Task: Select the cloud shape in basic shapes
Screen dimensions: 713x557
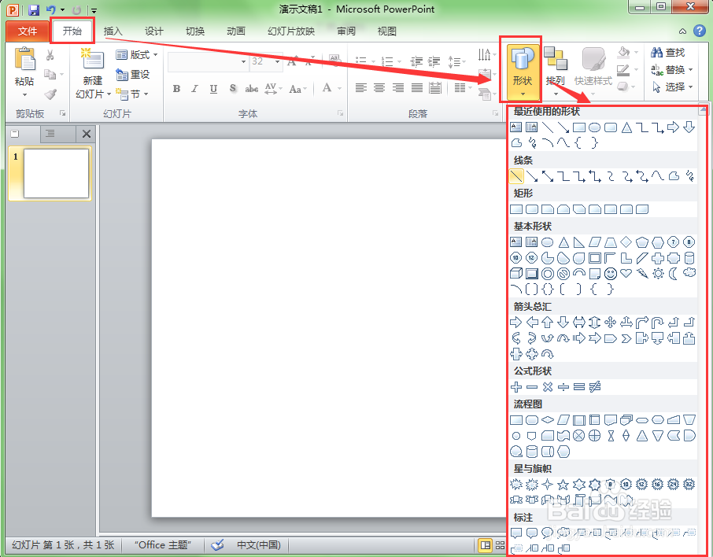Action: tap(689, 273)
